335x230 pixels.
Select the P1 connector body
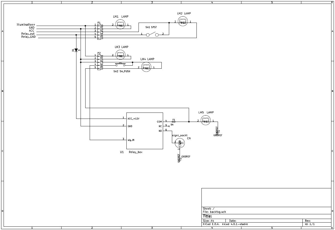click(x=99, y=31)
